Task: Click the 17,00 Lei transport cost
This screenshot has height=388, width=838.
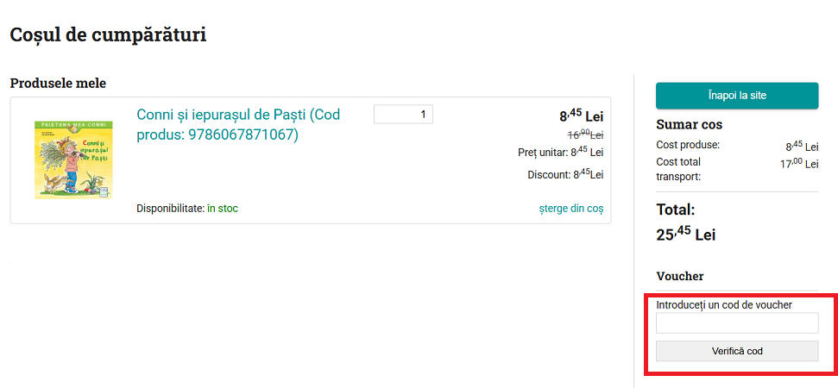Action: coord(799,162)
